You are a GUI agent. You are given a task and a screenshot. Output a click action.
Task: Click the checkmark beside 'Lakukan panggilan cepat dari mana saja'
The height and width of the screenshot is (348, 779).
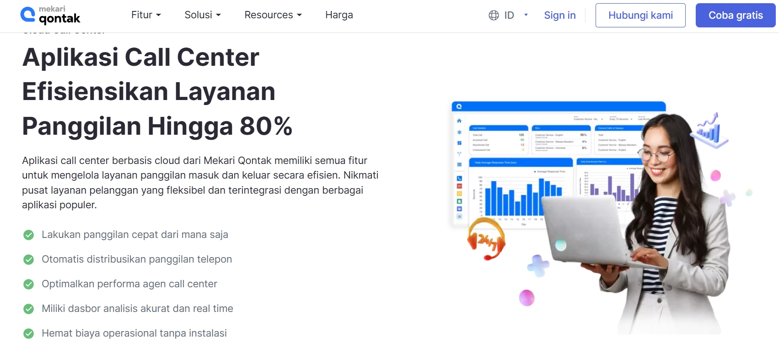pos(28,235)
